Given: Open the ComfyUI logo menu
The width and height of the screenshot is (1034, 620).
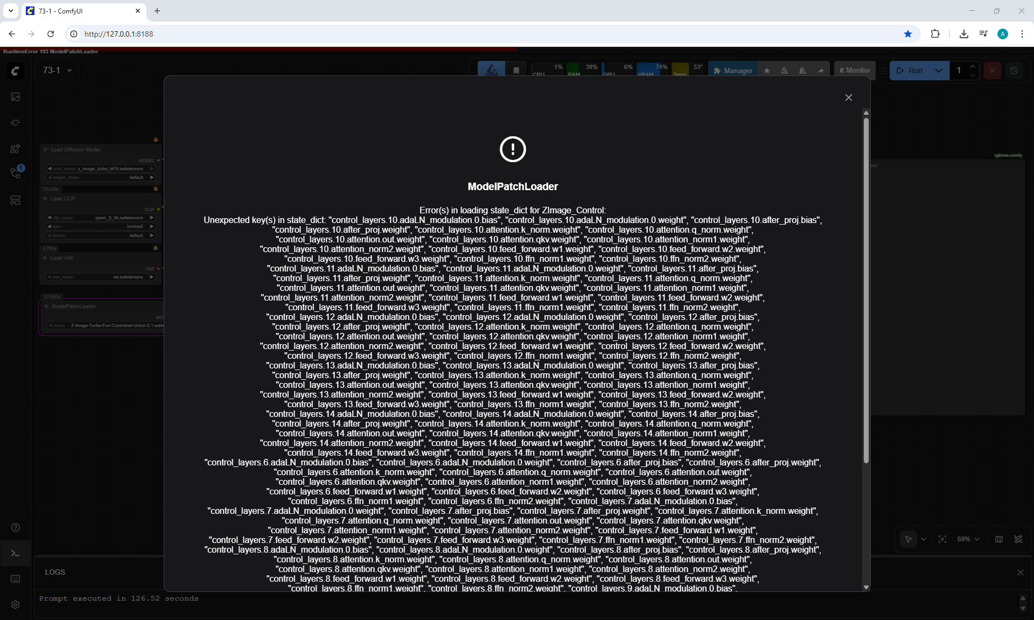Looking at the screenshot, I should pyautogui.click(x=15, y=71).
